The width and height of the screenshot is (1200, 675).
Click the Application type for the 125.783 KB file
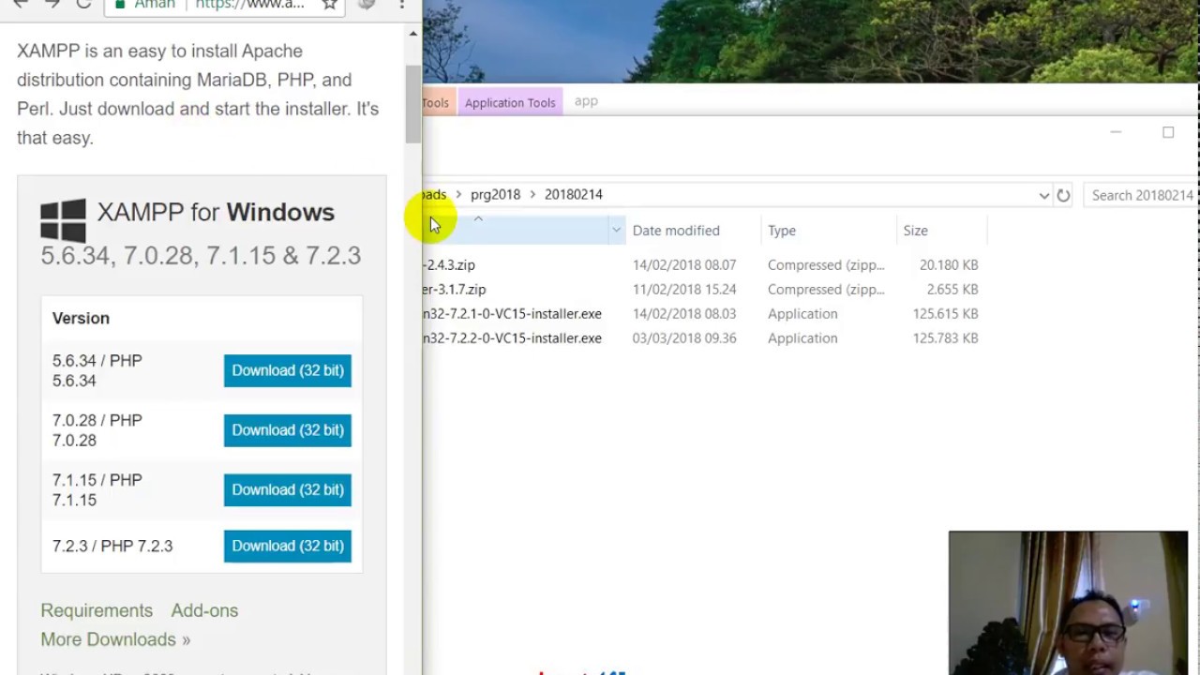click(x=802, y=337)
